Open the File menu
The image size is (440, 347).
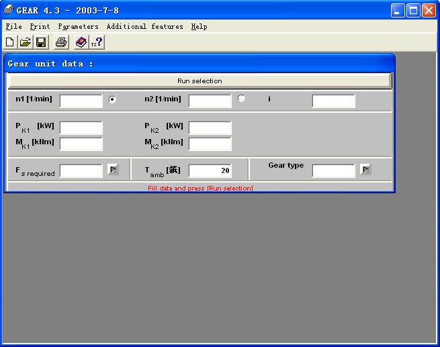13,27
